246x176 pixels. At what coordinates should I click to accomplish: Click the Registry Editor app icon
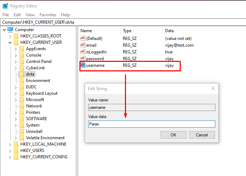click(5, 6)
